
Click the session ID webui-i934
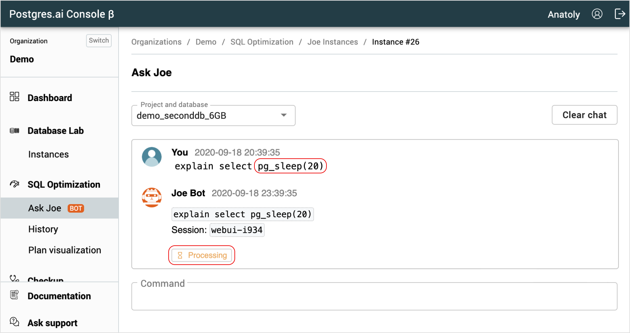point(237,230)
